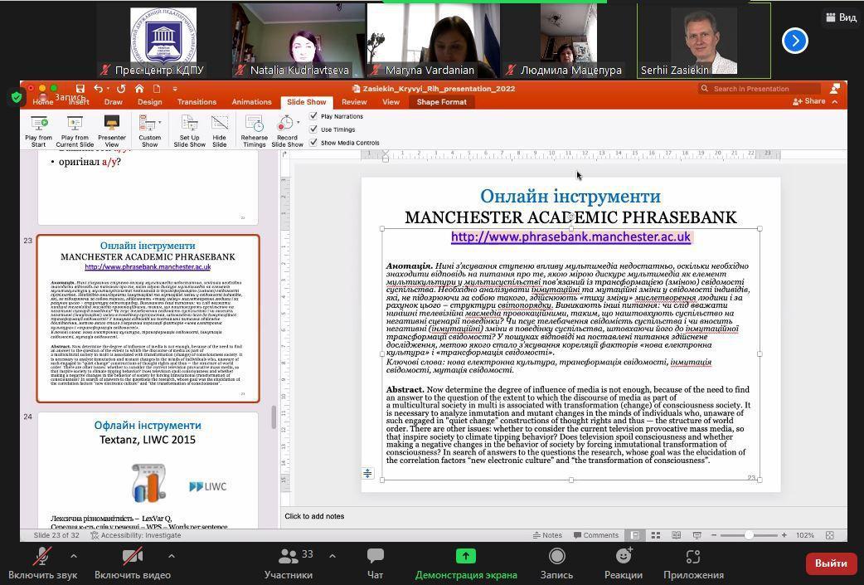Click the Share button in PowerPoint
The width and height of the screenshot is (864, 585).
[x=809, y=101]
